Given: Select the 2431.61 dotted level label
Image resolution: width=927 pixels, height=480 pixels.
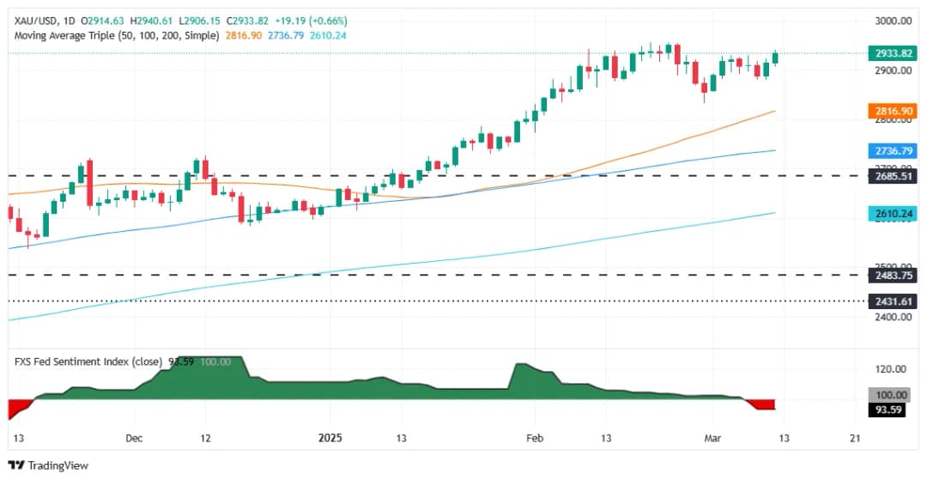Looking at the screenshot, I should (x=894, y=301).
